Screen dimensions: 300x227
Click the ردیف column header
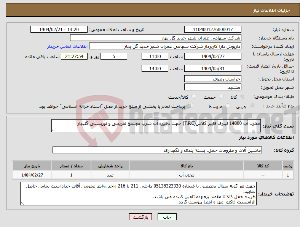[288, 166]
